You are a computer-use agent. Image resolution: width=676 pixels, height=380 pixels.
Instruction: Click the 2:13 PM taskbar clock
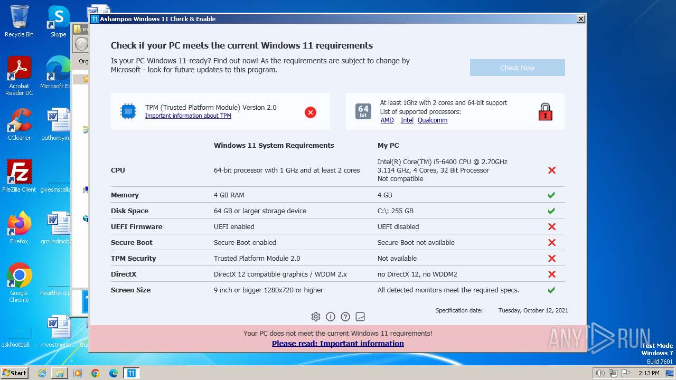649,373
